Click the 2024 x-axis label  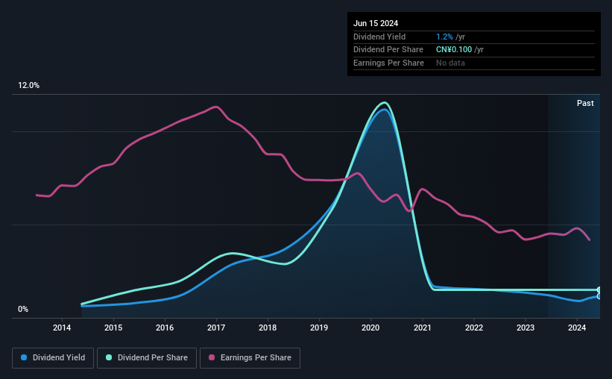(577, 328)
